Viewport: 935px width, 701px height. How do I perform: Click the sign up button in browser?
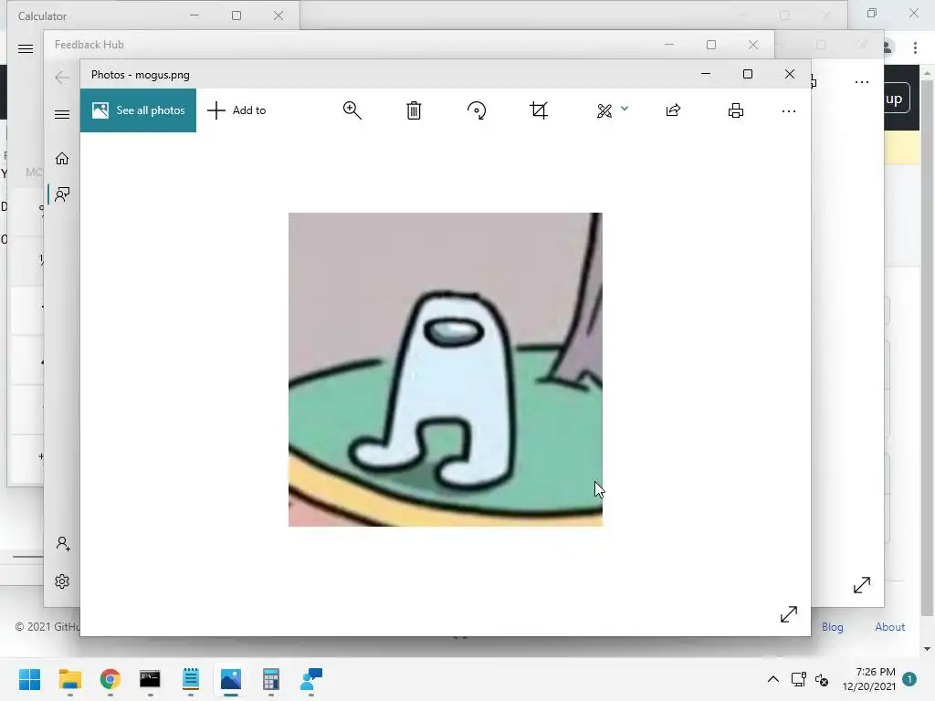pos(897,99)
